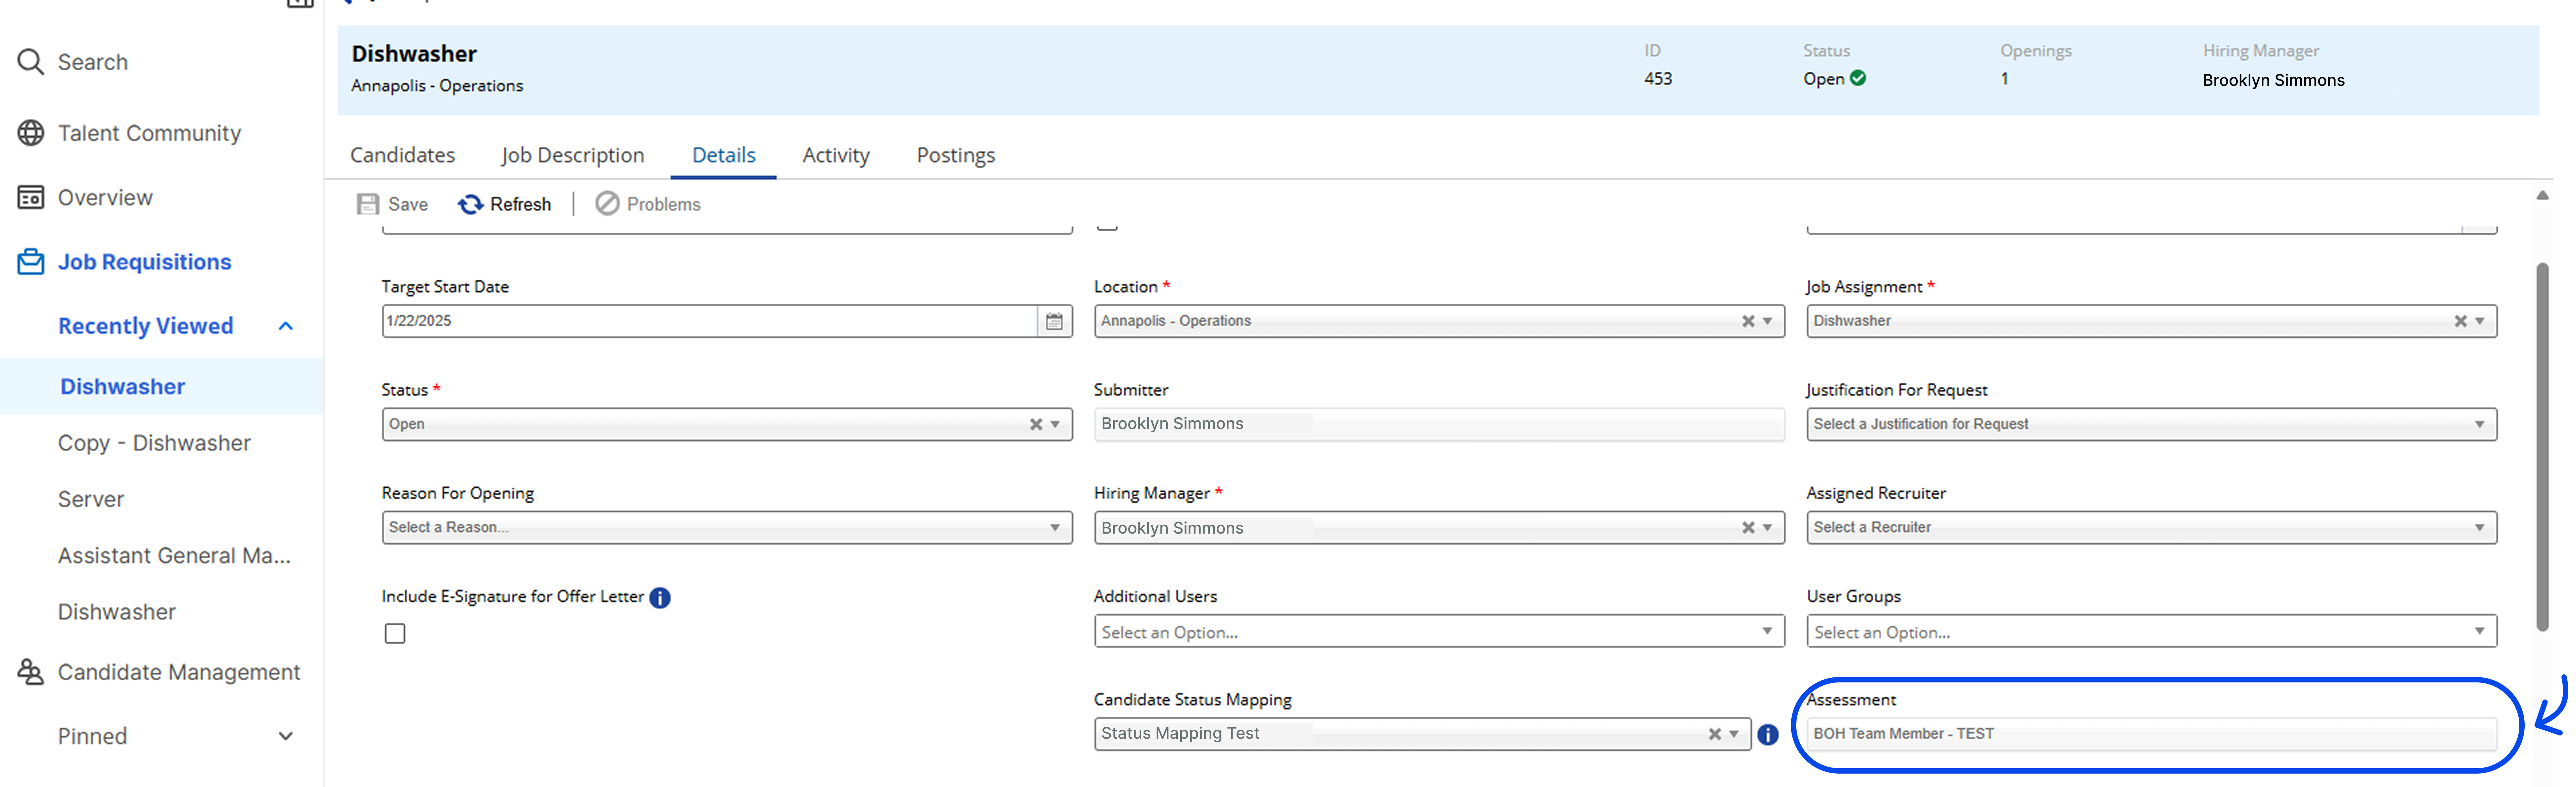Open the Location dropdown arrow
Viewport: 2576px width, 787px height.
(1767, 321)
